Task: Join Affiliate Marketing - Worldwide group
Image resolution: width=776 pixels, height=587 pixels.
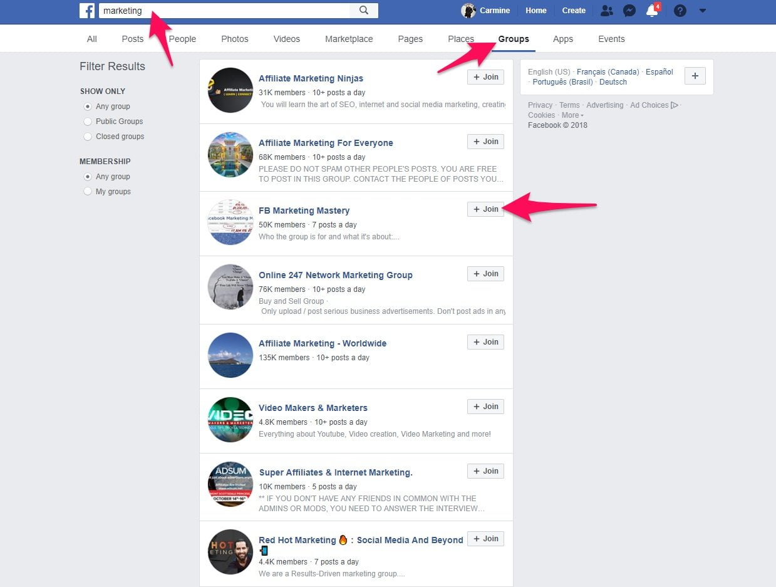Action: [x=485, y=342]
